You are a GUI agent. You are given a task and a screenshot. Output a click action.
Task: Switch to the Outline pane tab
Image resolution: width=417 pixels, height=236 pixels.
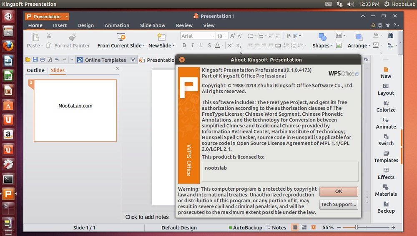click(x=35, y=70)
